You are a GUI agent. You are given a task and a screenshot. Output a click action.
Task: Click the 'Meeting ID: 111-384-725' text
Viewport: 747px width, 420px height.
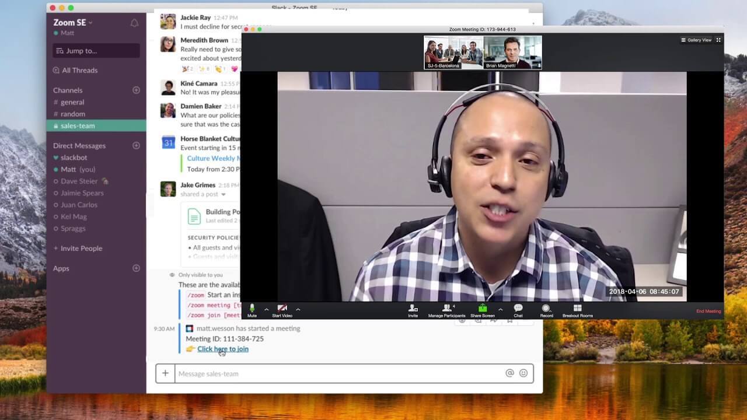pyautogui.click(x=225, y=339)
